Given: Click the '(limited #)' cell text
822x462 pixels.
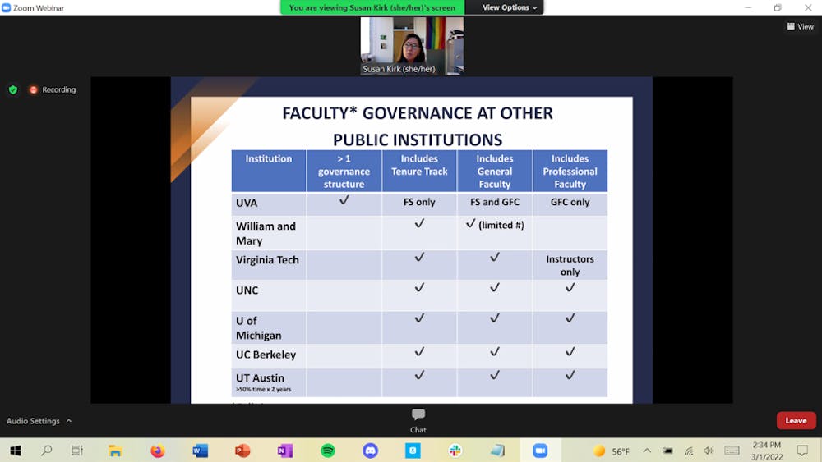Looking at the screenshot, I should 501,226.
